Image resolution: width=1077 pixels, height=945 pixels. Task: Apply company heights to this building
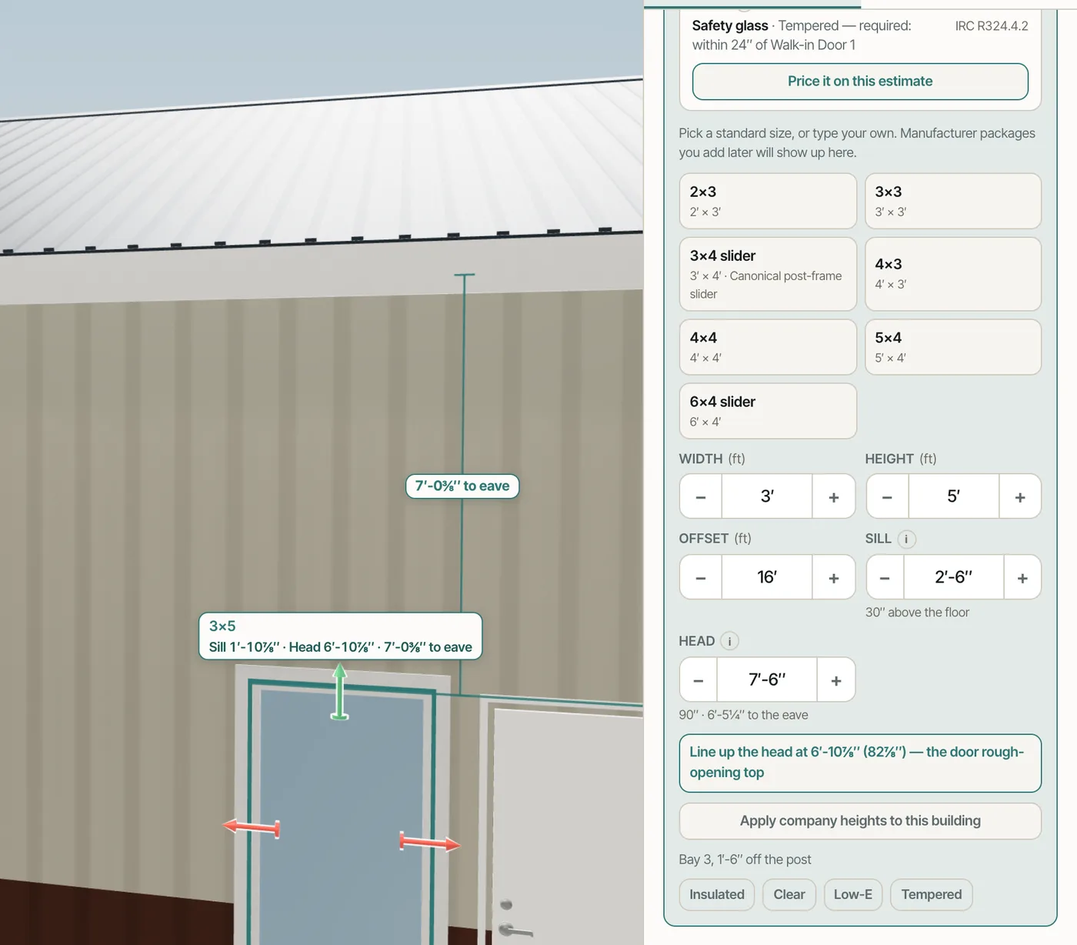[860, 821]
